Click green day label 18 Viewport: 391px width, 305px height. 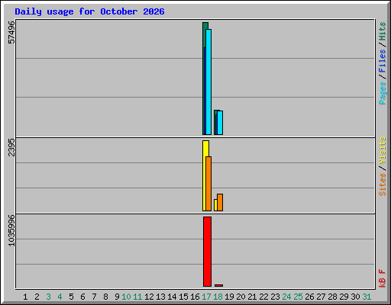218,297
